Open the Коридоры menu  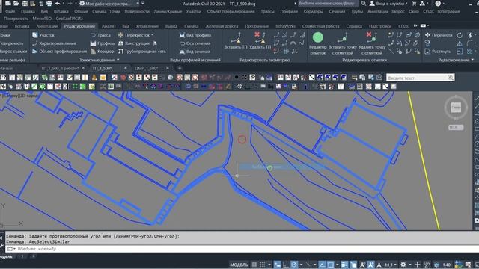pyautogui.click(x=313, y=11)
